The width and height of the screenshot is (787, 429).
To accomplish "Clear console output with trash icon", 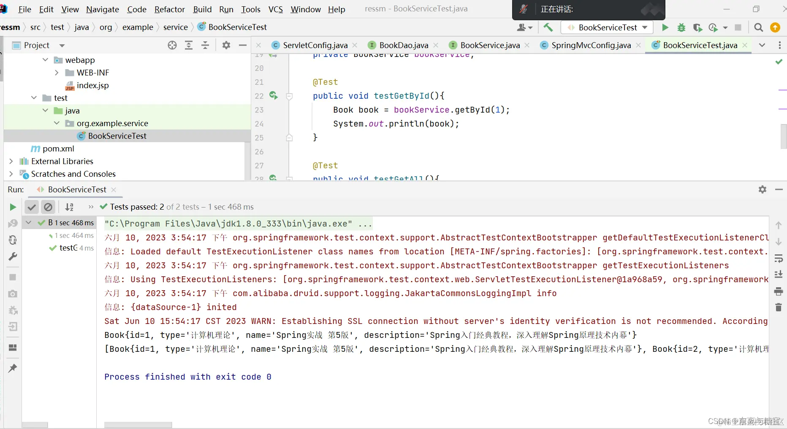I will [x=779, y=308].
